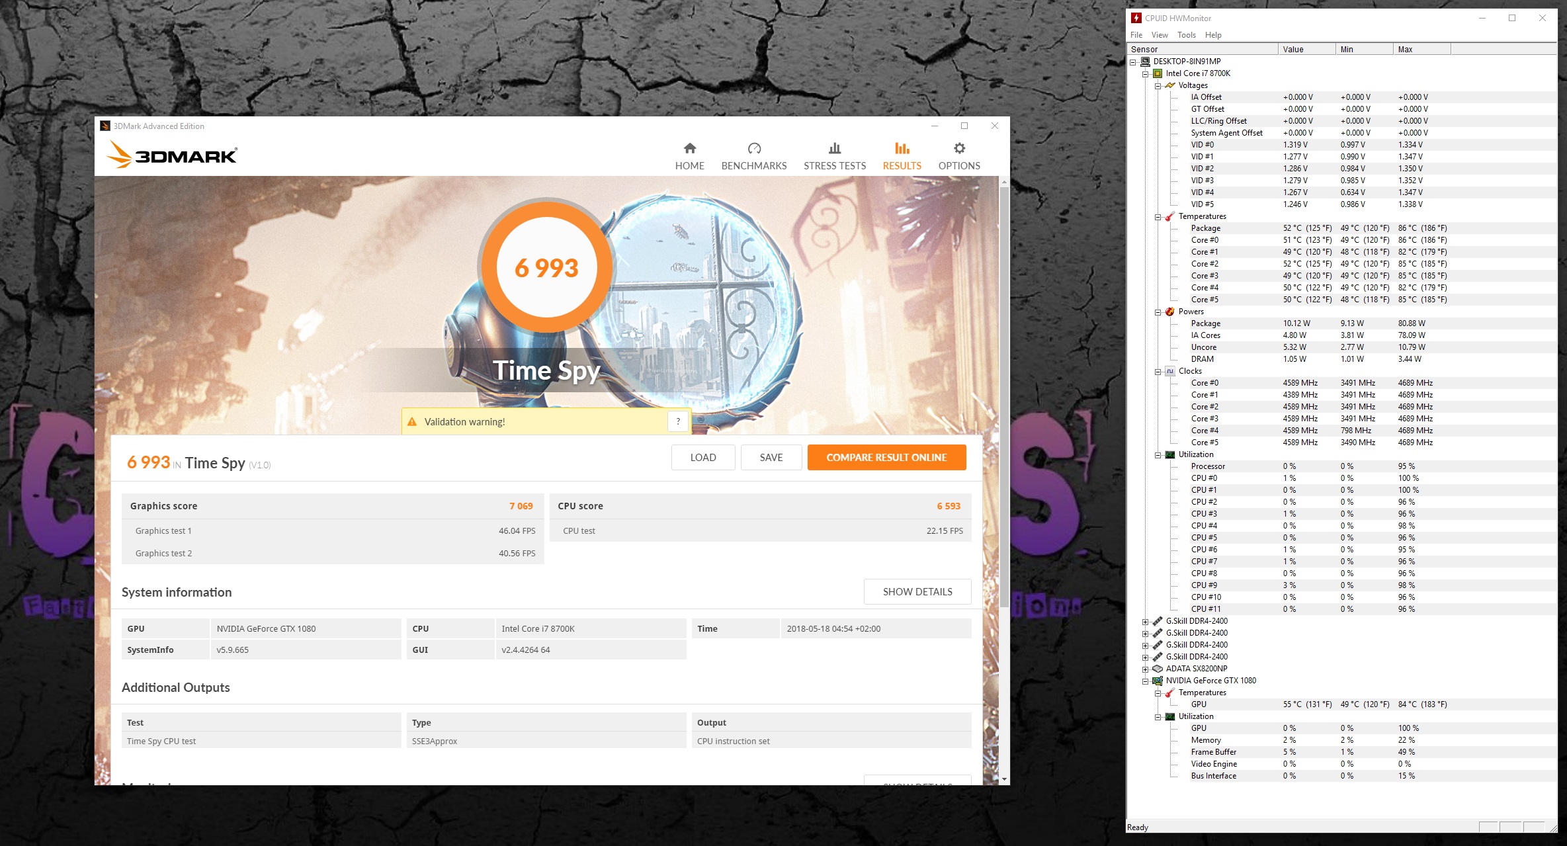Open the validation warning help question button

pos(678,421)
